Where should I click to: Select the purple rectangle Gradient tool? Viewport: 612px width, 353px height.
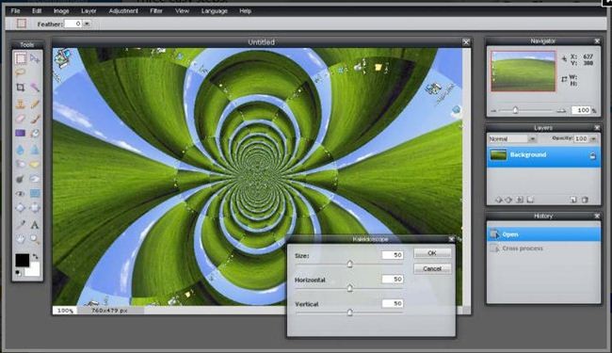[21, 134]
